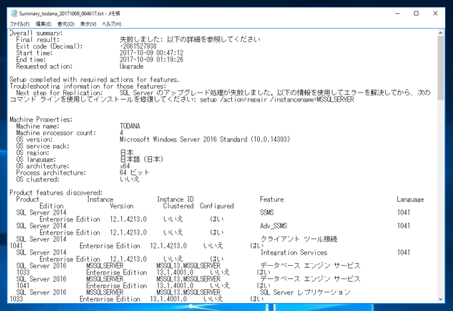Click the Version column header
The image size is (453, 311).
coord(121,206)
